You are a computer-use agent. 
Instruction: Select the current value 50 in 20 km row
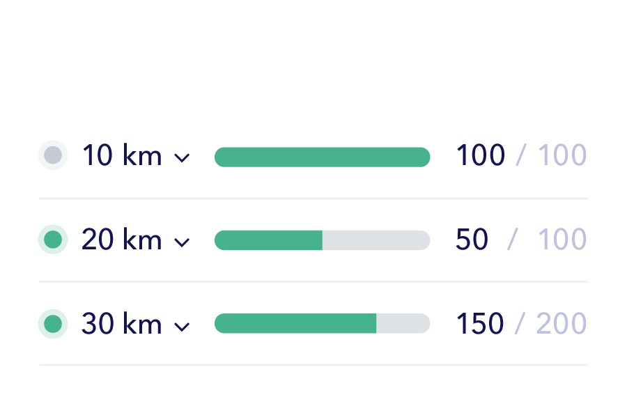click(x=472, y=239)
